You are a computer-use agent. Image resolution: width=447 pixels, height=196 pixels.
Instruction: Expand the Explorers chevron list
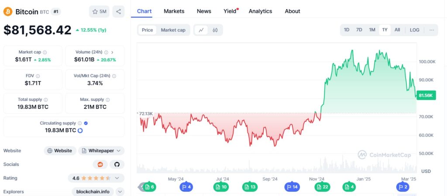[x=120, y=192]
